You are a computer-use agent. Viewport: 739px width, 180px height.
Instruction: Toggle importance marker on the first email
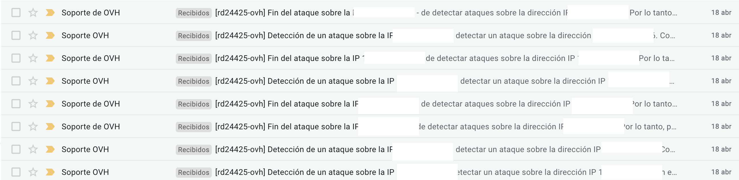coord(50,13)
